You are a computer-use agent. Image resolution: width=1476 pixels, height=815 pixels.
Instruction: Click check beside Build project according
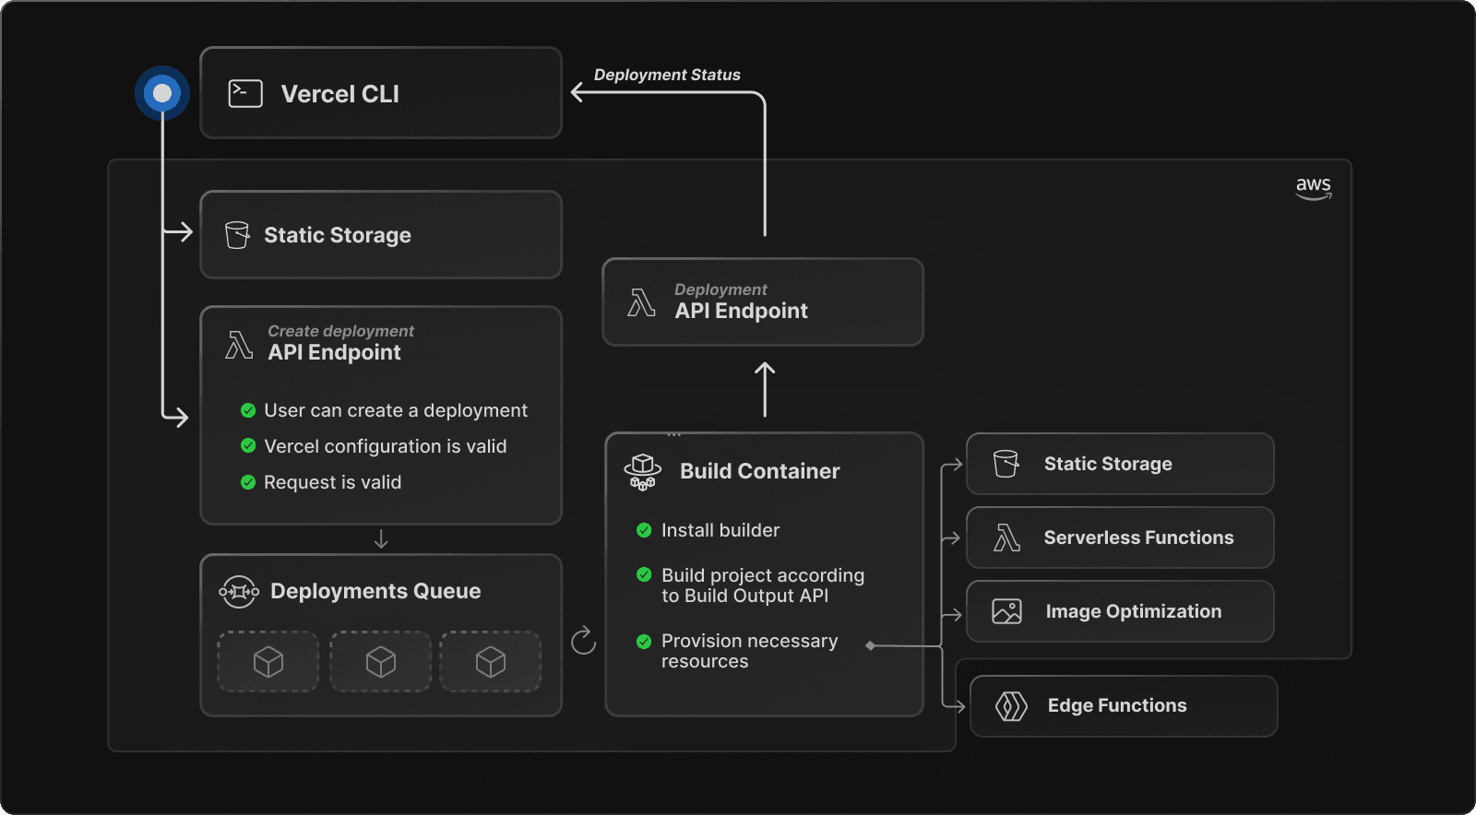644,574
